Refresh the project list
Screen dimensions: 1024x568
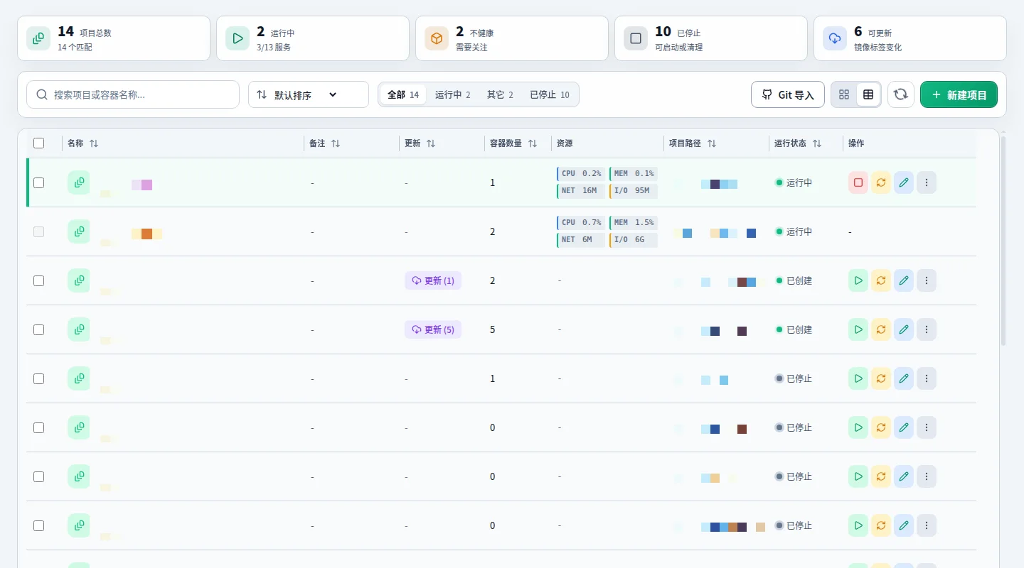[x=901, y=94]
